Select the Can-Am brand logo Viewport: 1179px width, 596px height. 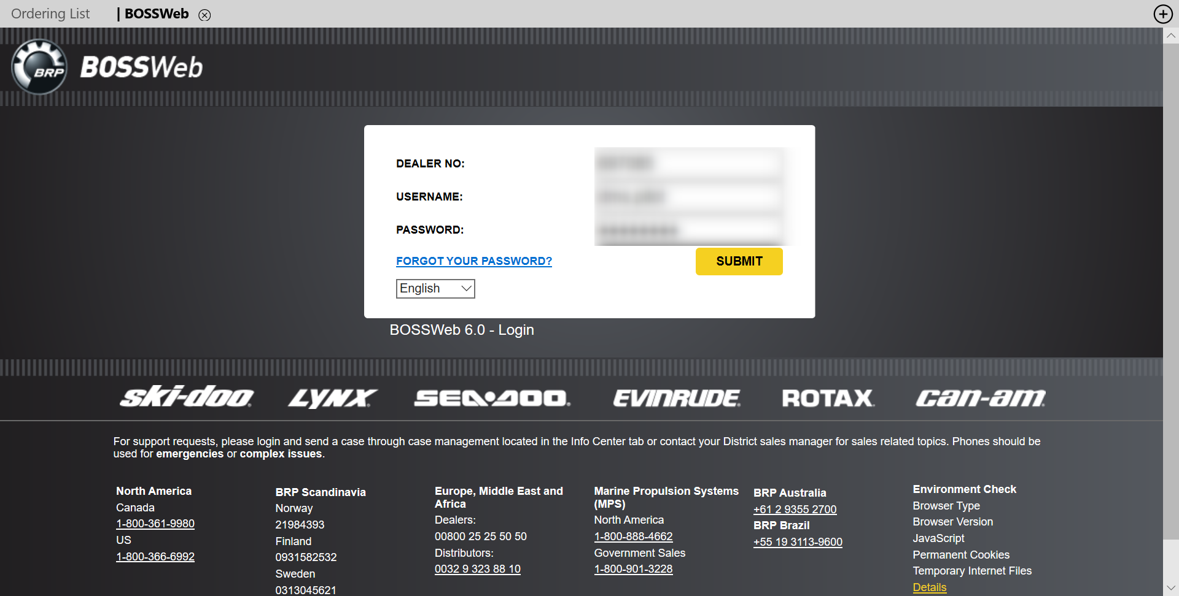click(979, 398)
